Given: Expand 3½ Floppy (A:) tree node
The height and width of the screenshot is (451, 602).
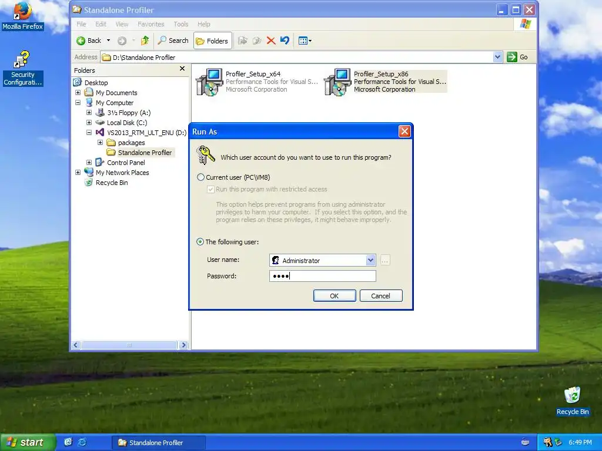Looking at the screenshot, I should [x=89, y=113].
